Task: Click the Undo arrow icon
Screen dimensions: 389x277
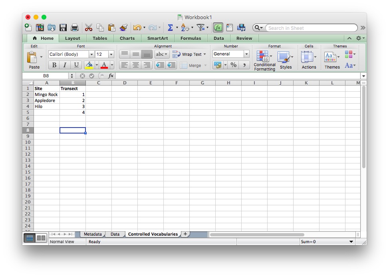Action: [x=137, y=28]
